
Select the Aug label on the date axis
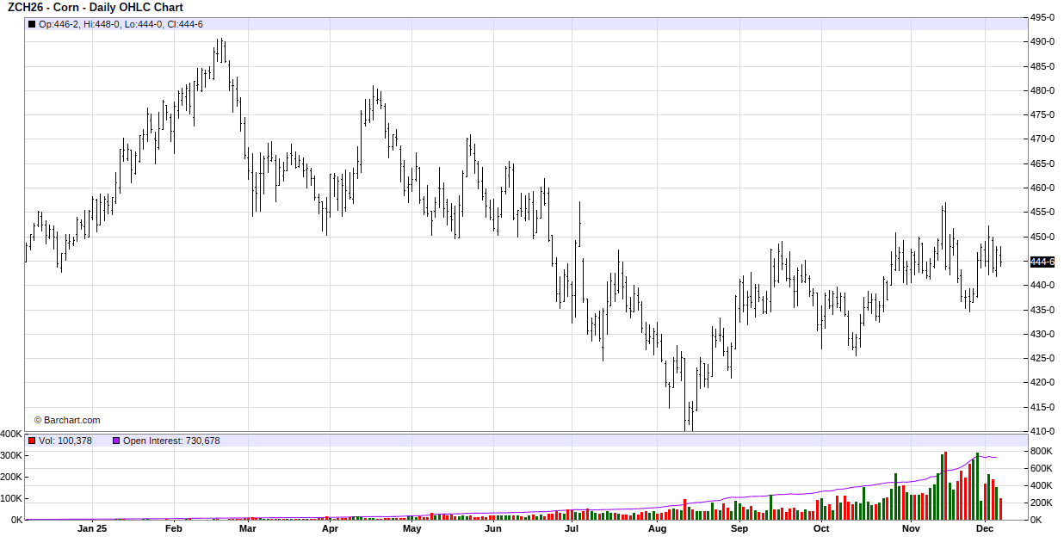point(658,529)
